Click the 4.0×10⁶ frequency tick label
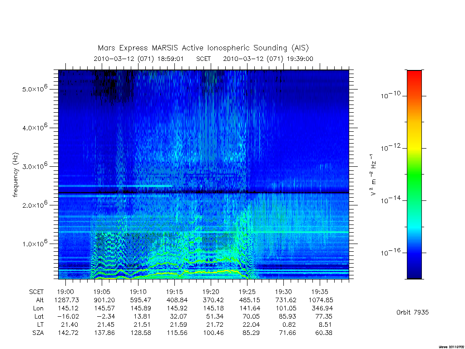Viewport: 465px width, 349px height. [35, 127]
